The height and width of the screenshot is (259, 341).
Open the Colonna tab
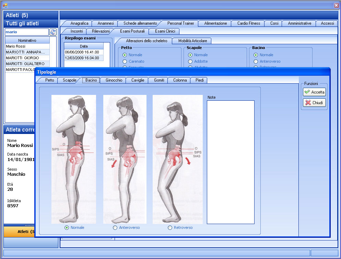tap(180, 80)
